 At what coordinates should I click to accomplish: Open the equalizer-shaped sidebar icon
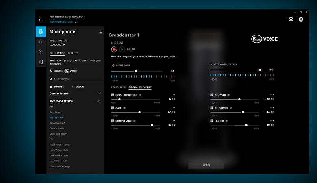point(41,62)
